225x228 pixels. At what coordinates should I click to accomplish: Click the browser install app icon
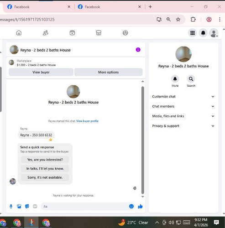(x=159, y=20)
